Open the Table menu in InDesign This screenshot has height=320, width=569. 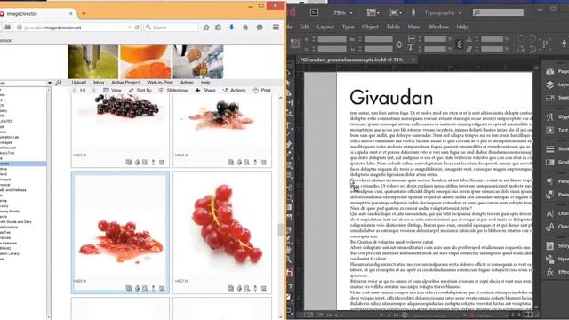393,27
